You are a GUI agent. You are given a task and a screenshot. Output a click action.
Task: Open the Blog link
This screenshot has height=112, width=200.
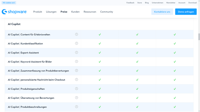tap(147, 3)
